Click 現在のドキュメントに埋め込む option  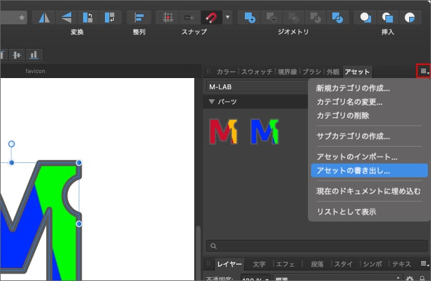tap(364, 190)
